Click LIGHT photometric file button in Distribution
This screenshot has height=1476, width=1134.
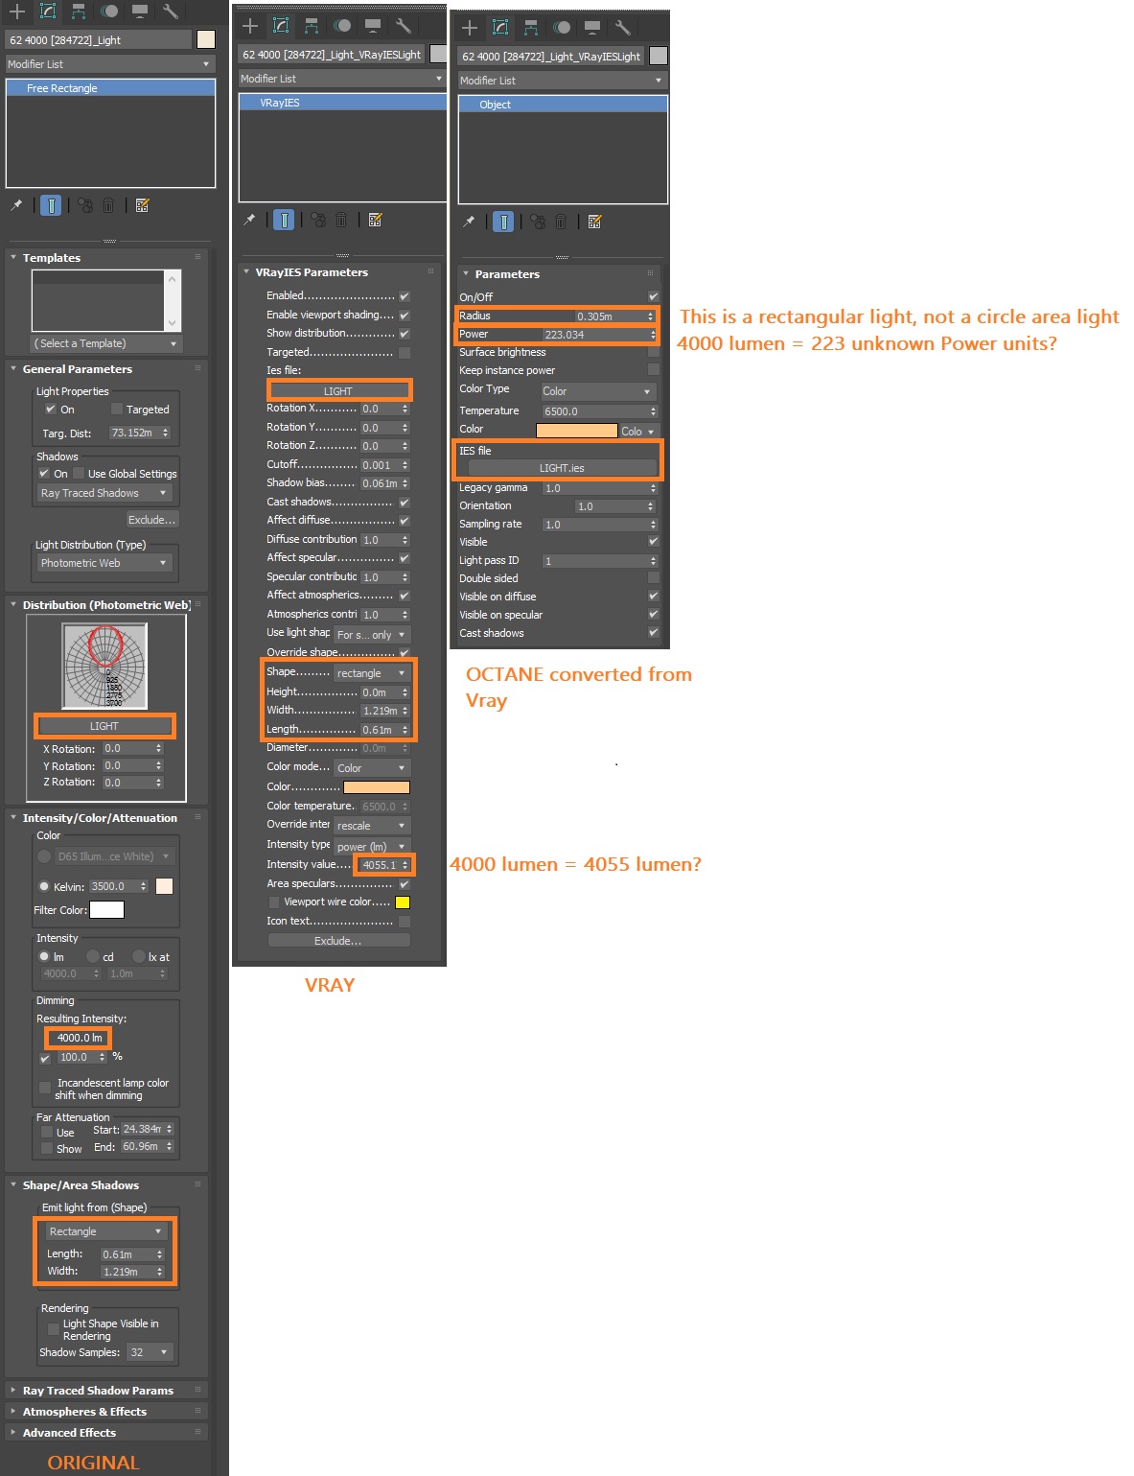[104, 726]
